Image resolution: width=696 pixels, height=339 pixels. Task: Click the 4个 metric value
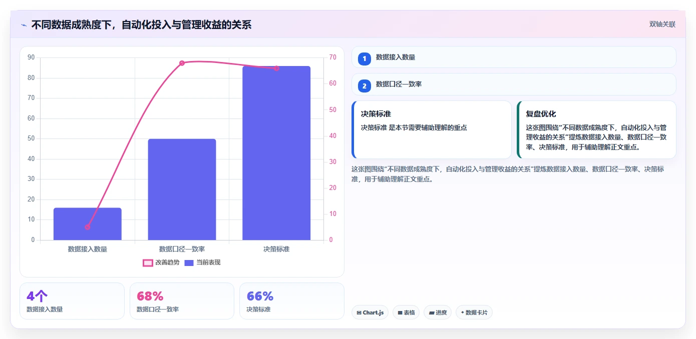[38, 296]
